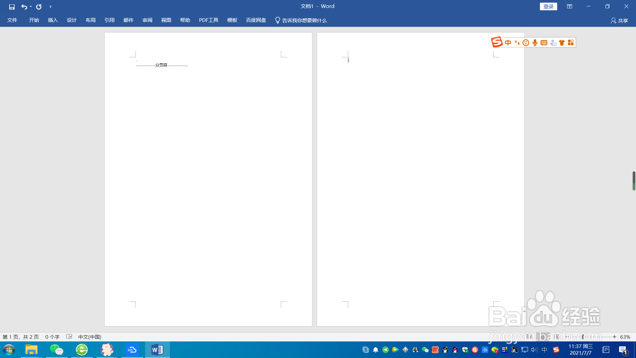
Task: Open the Sogou soft keyboard icon
Action: [544, 42]
